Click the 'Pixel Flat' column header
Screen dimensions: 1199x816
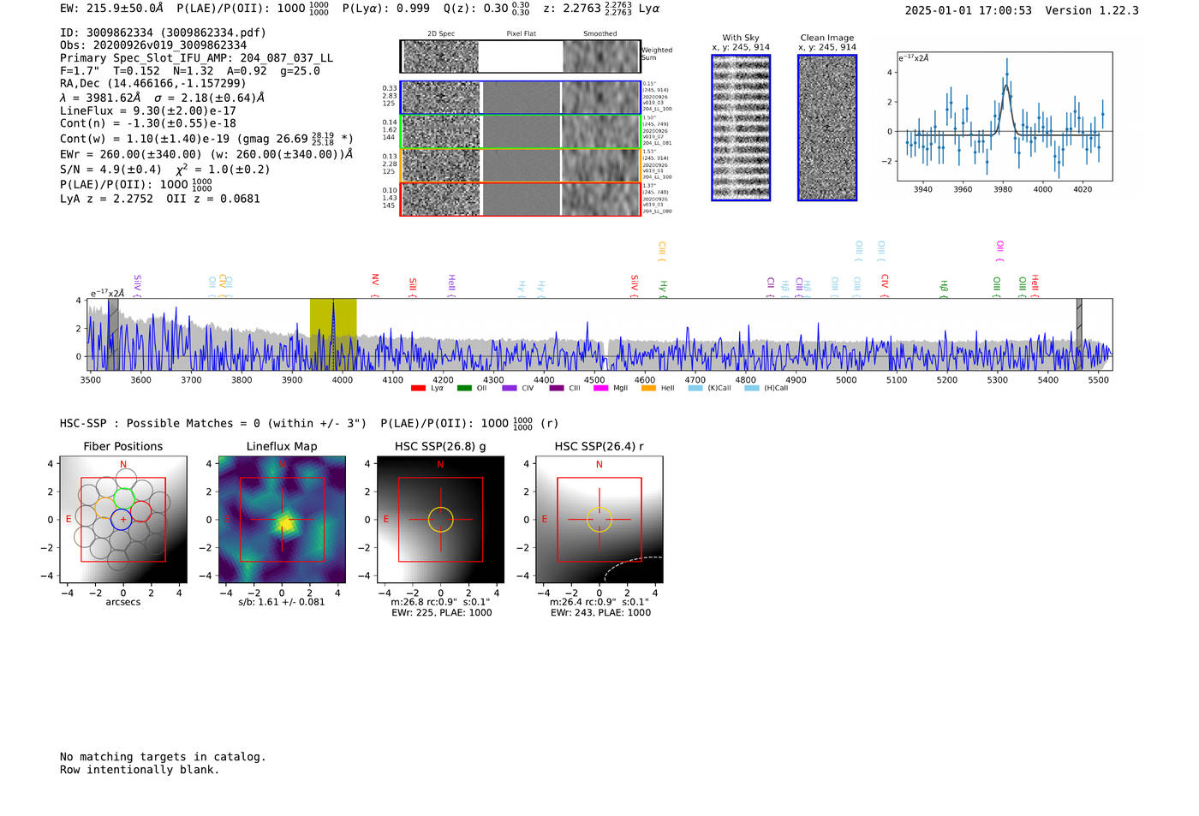coord(521,34)
